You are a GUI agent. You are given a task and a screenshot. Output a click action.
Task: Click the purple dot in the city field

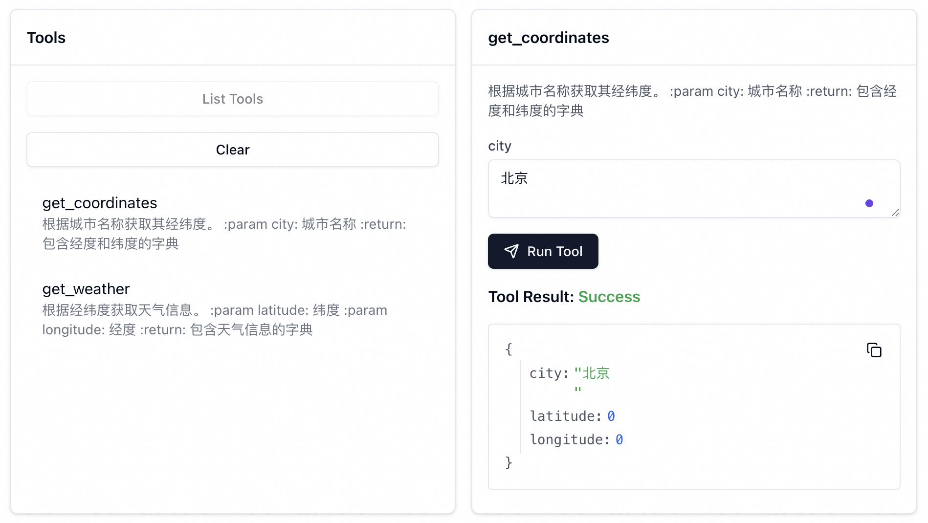point(869,203)
